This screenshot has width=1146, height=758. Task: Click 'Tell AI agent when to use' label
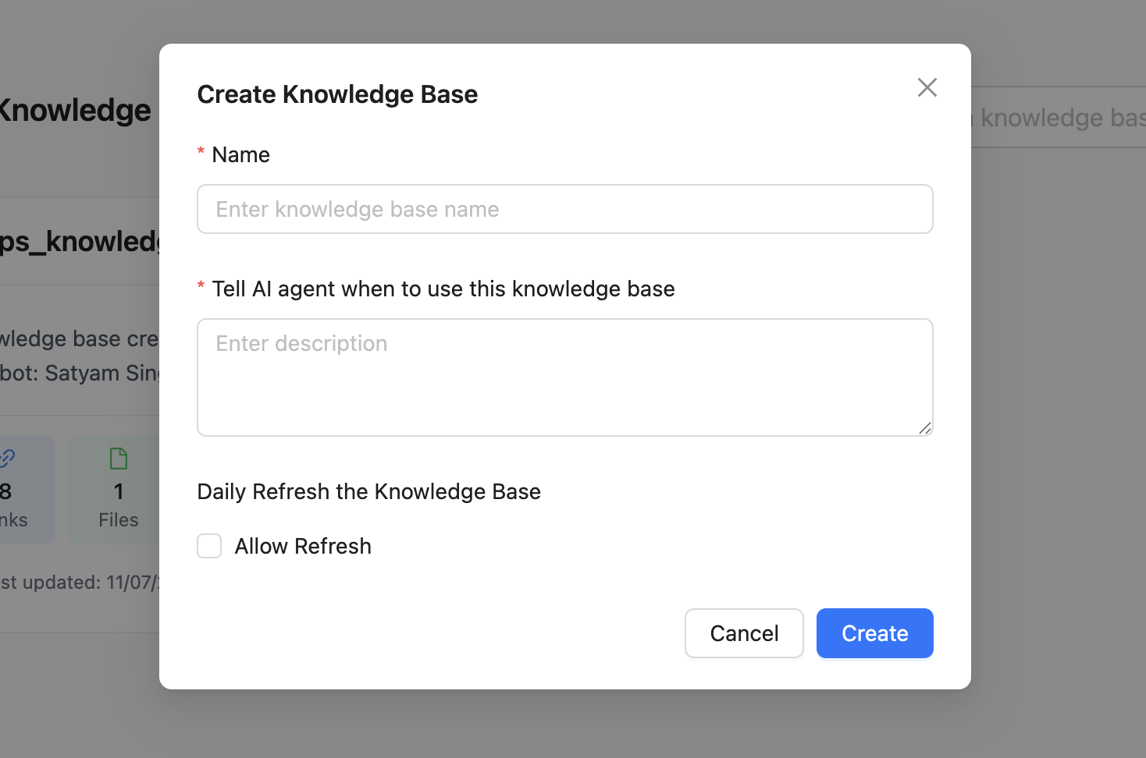point(443,289)
